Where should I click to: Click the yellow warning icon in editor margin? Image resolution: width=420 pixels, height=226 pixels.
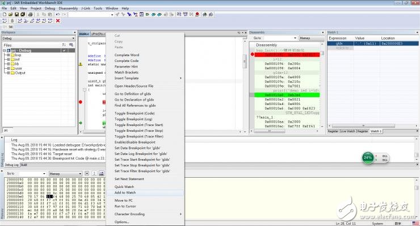(81, 64)
